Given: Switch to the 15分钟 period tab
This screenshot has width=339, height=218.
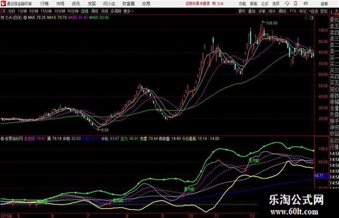Looking at the screenshot, I should click(x=46, y=11).
